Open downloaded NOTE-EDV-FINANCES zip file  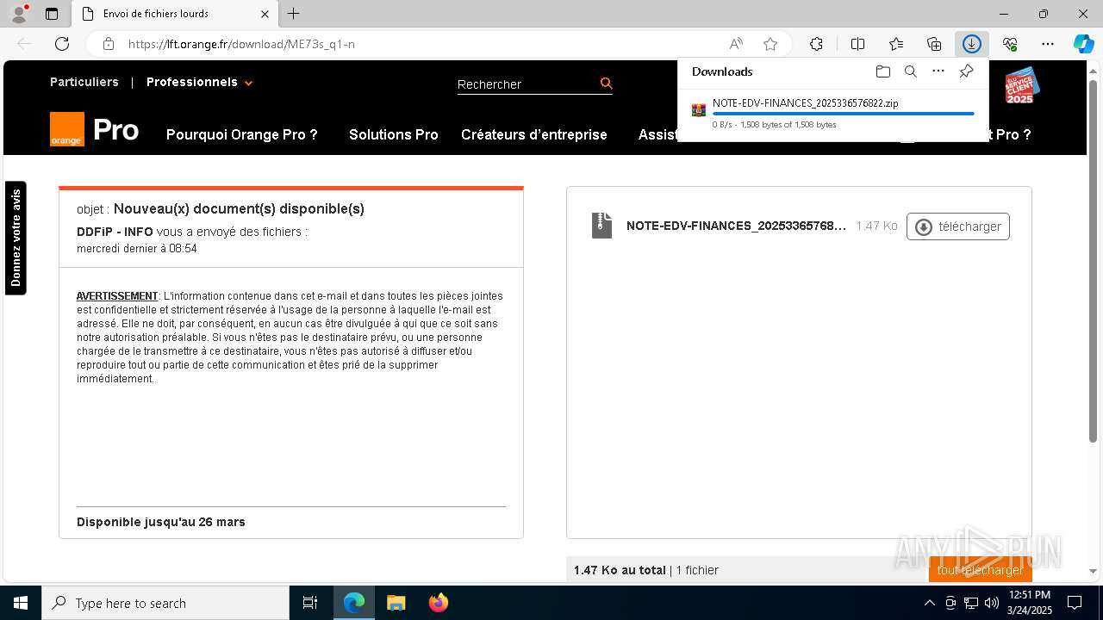(805, 103)
